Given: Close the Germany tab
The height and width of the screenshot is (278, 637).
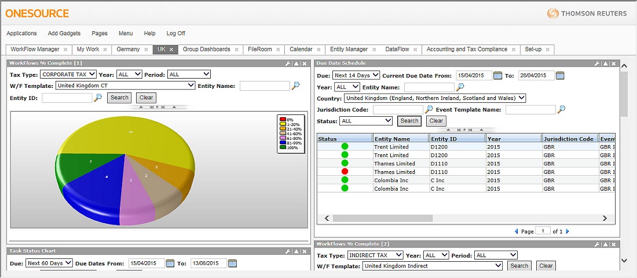Looking at the screenshot, I should click(x=145, y=50).
